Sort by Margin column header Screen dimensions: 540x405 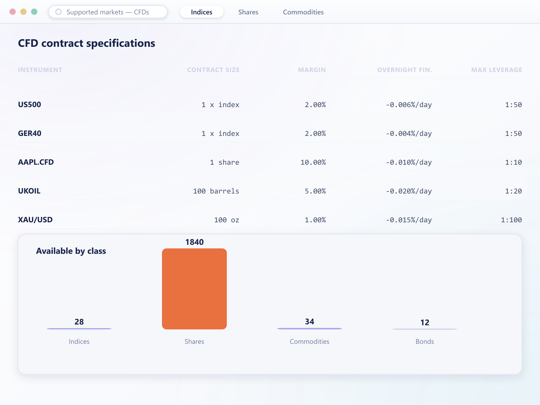pyautogui.click(x=312, y=70)
